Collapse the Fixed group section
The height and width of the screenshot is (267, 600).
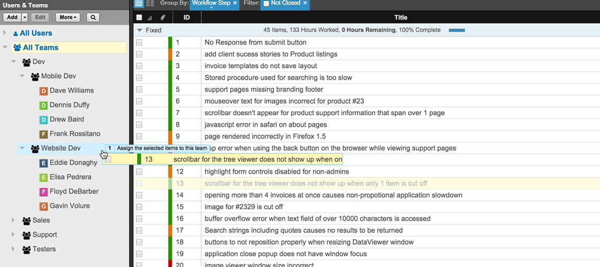(x=140, y=30)
